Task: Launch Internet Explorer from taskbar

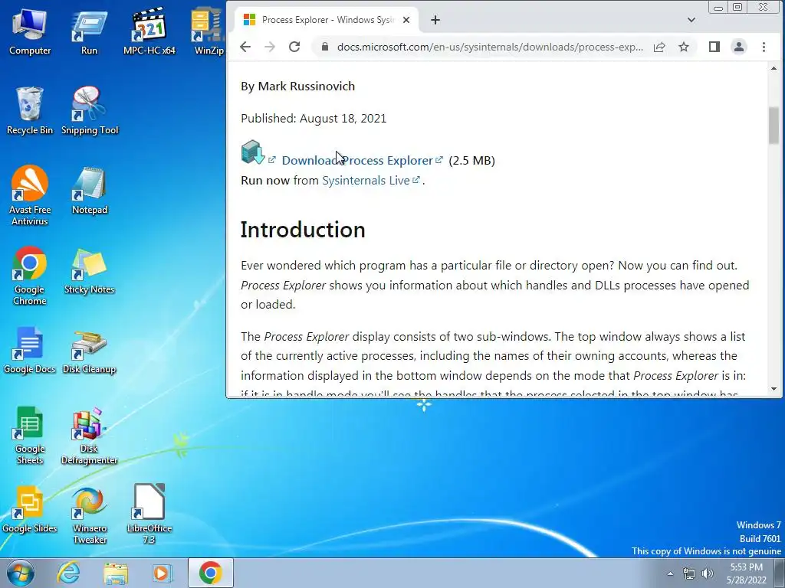Action: point(68,573)
